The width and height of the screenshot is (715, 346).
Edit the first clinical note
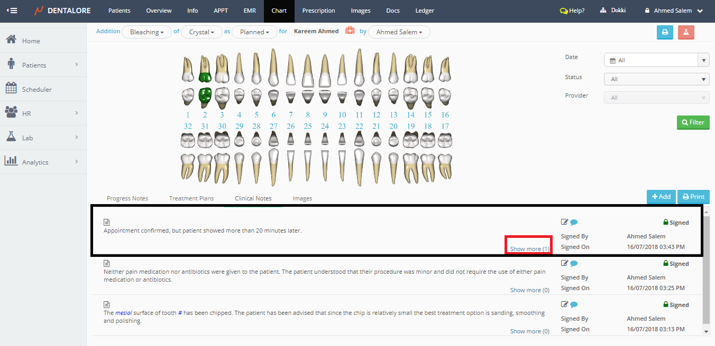(564, 222)
